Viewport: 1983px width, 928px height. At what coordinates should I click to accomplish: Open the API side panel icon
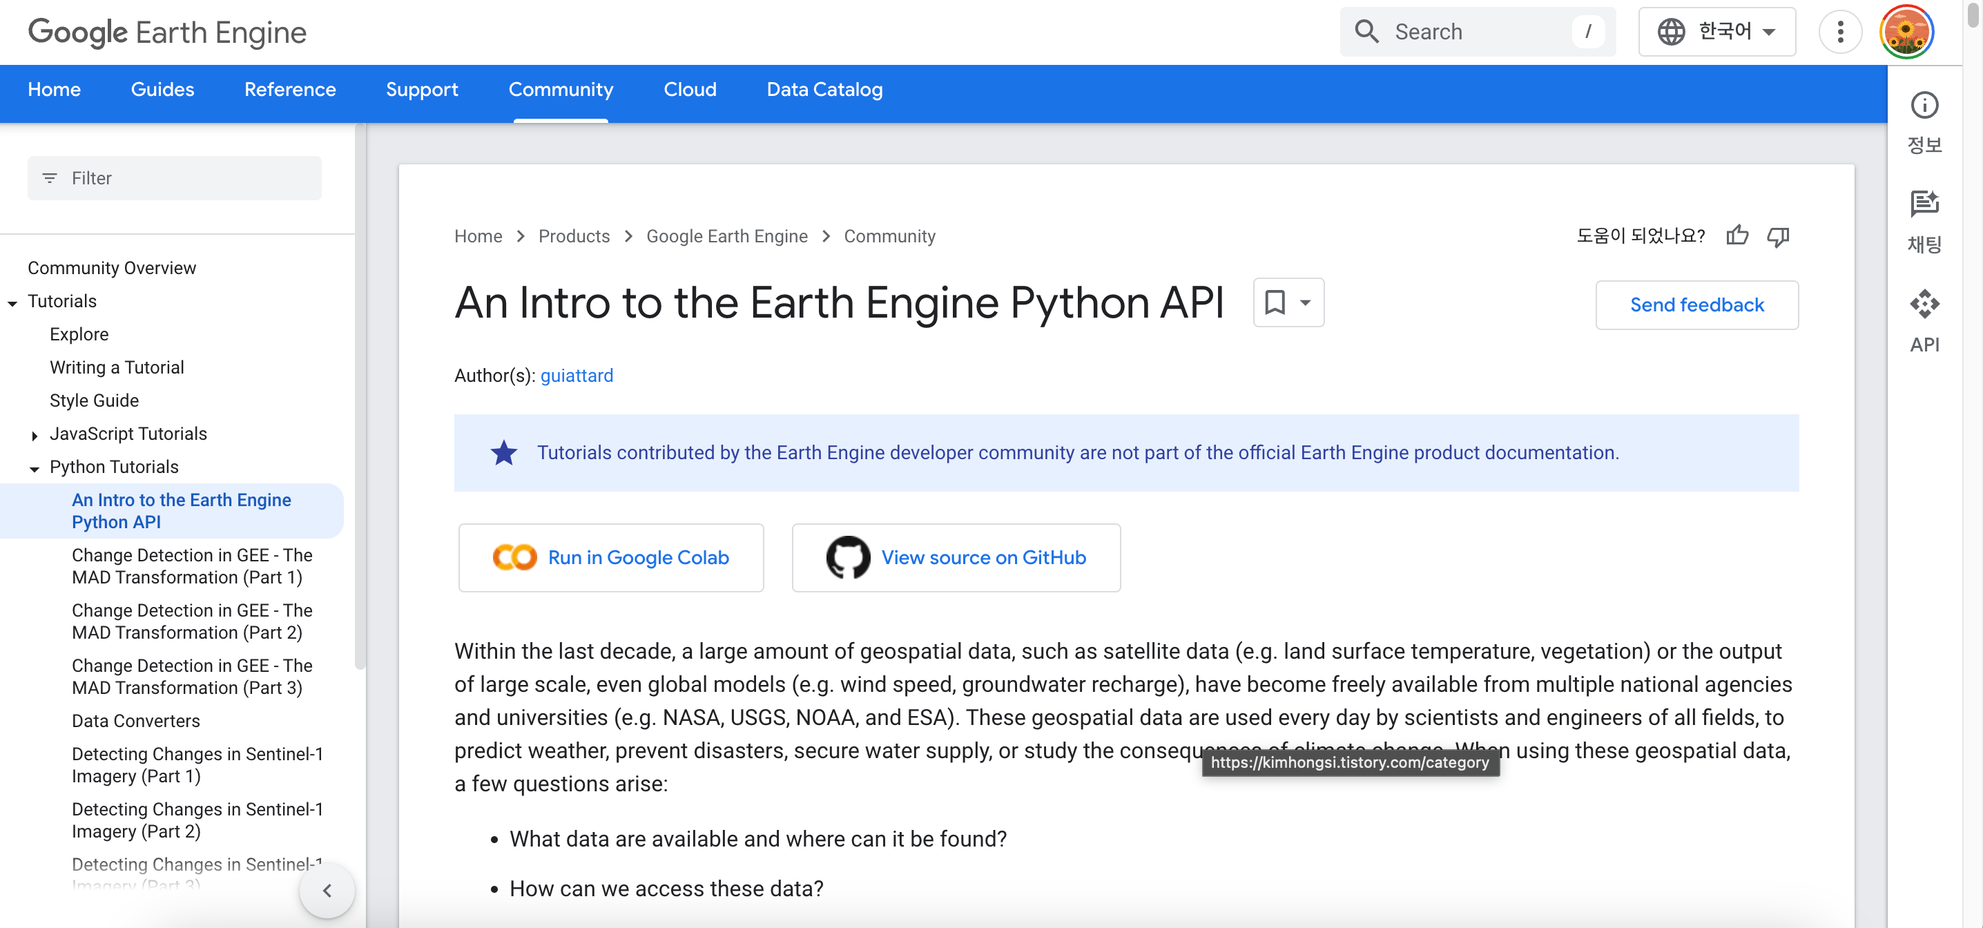tap(1924, 303)
